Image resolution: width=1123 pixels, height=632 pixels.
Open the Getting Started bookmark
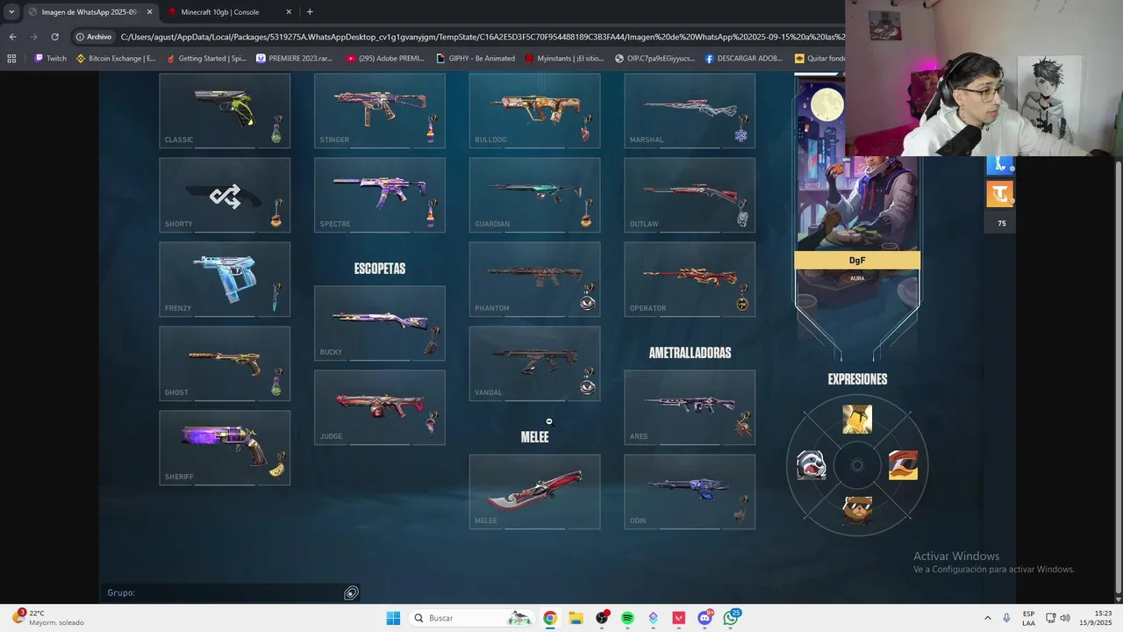206,59
